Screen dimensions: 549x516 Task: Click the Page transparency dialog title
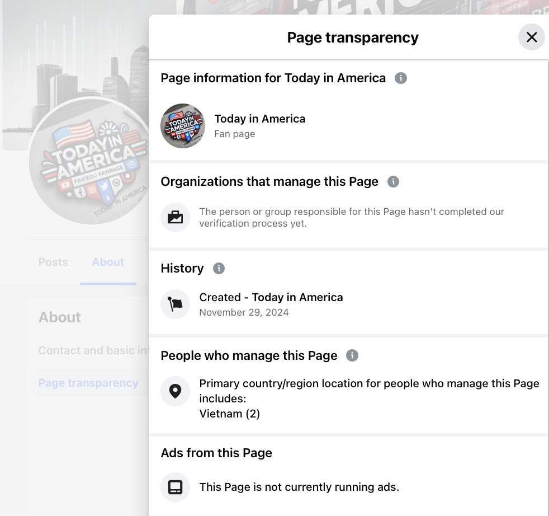point(353,37)
